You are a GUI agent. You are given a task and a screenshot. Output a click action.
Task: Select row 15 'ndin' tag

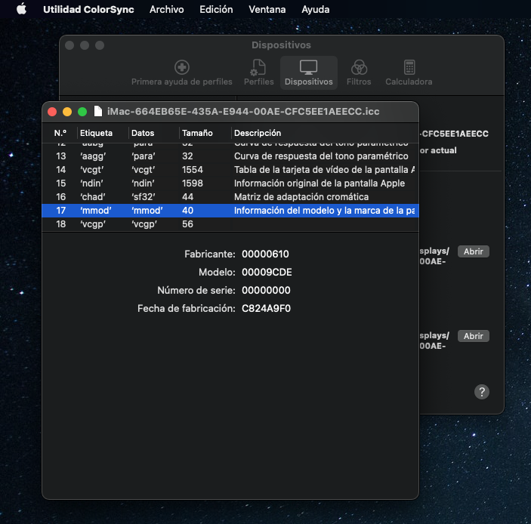pos(230,183)
